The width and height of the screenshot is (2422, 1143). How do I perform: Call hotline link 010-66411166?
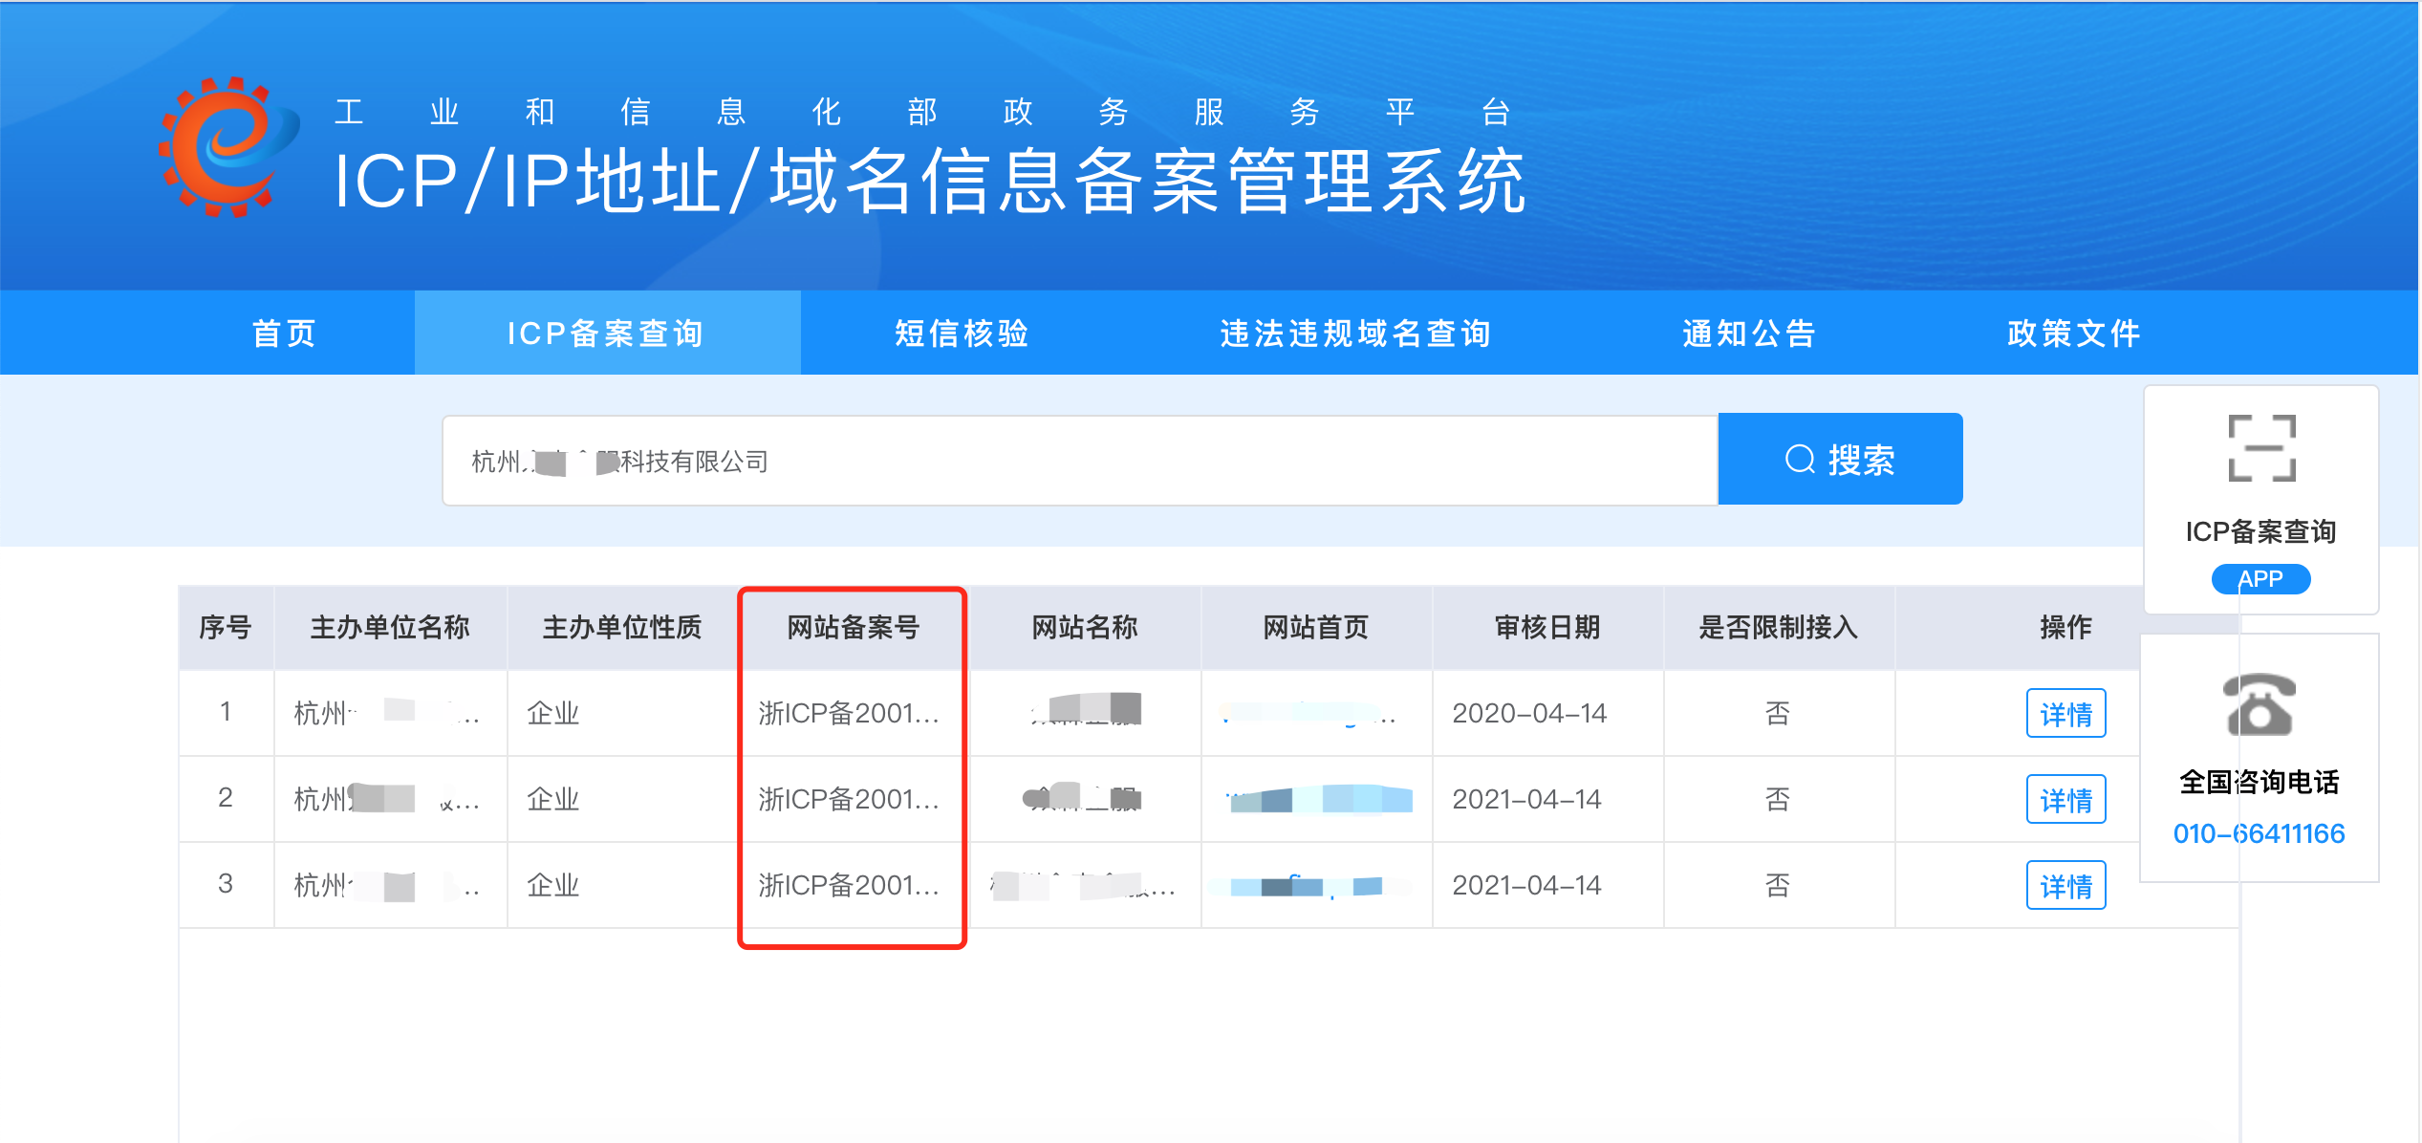2260,832
